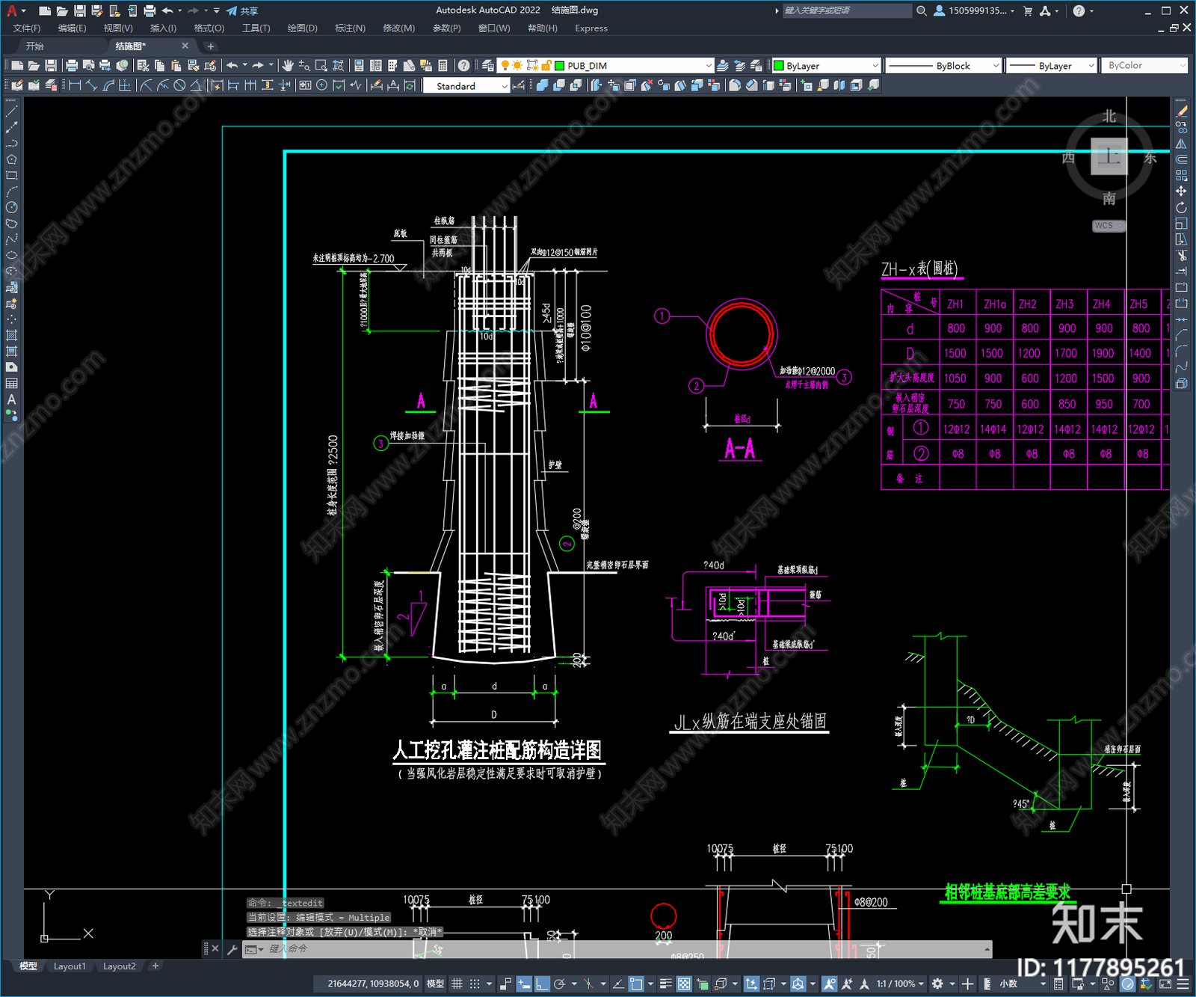1196x997 pixels.
Task: Open the ByLayer lineweight dropdown
Action: coord(1051,66)
